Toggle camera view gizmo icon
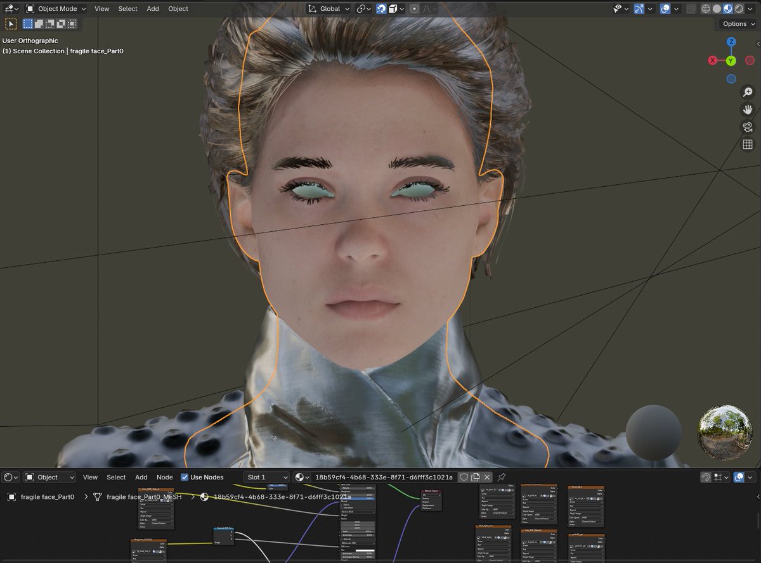 [x=748, y=127]
